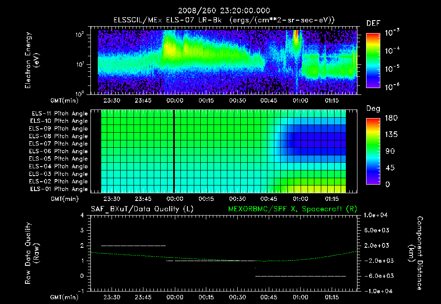
Task: Click the title '2008/260 23:20:00.000'
Action: pyautogui.click(x=224, y=11)
